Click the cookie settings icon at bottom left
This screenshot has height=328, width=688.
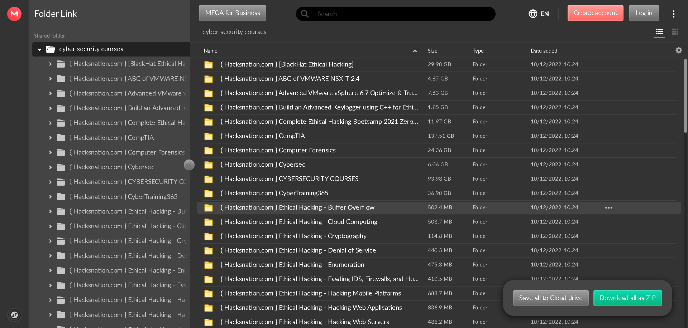[15, 315]
